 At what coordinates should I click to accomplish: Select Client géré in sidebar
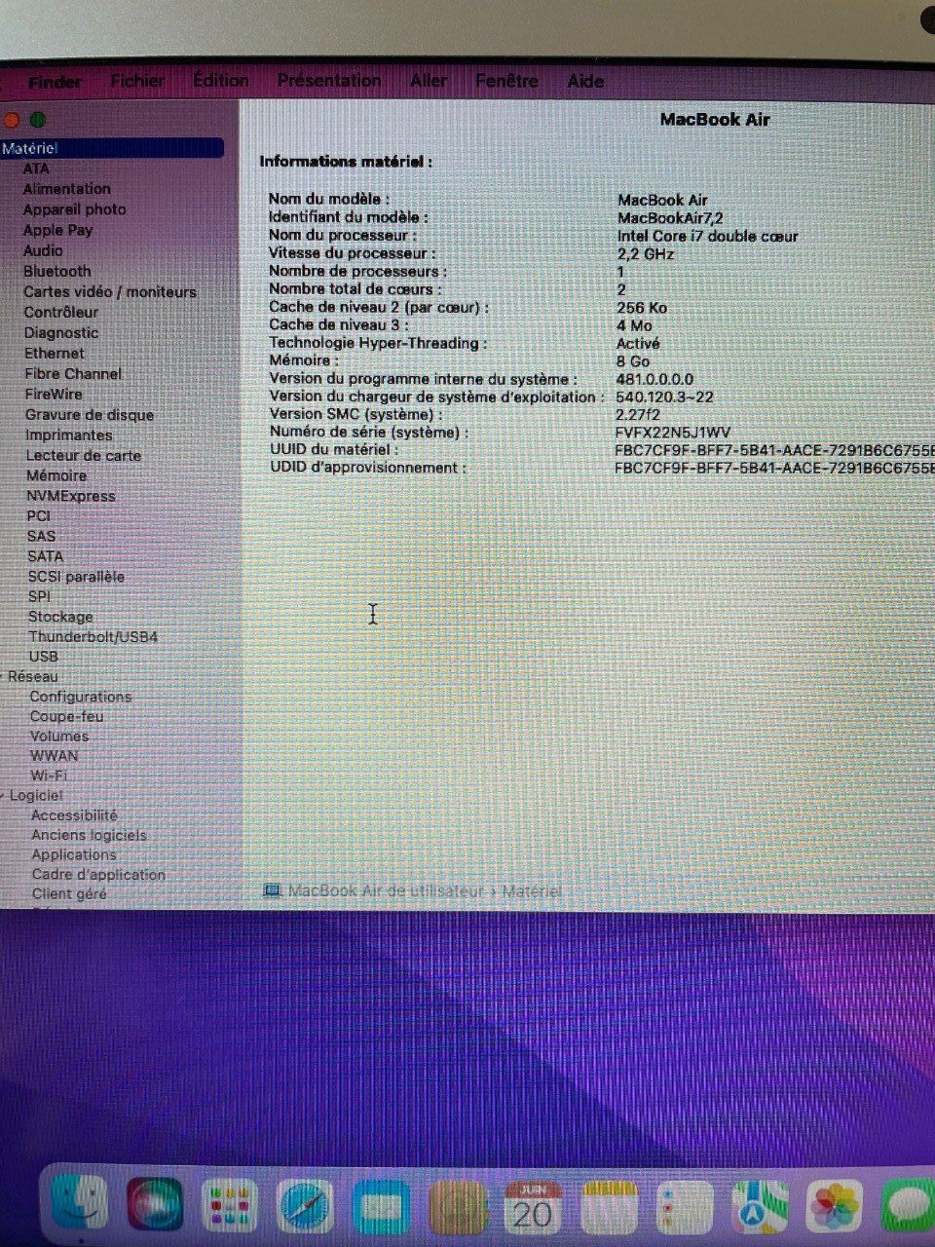point(69,893)
